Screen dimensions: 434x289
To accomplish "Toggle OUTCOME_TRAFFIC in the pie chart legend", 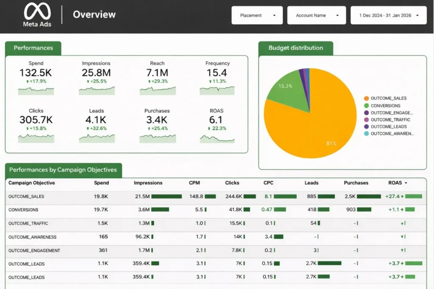I will pos(390,120).
